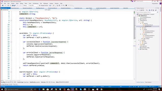Screen dimensions: 162x91
Task: Expand the Scripts folder in Solution Explorer
Action: [x=139, y=45]
